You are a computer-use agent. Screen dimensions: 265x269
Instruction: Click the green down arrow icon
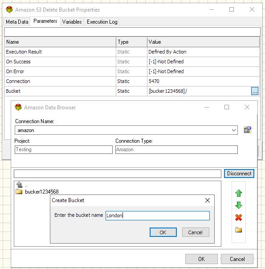(x=238, y=205)
